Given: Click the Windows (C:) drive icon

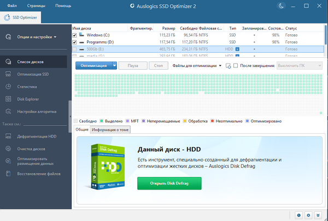Looking at the screenshot, I should pyautogui.click(x=81, y=35).
